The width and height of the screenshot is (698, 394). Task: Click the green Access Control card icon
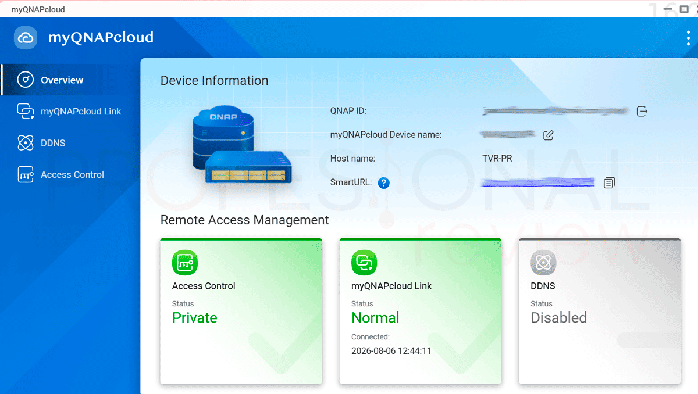pos(185,263)
